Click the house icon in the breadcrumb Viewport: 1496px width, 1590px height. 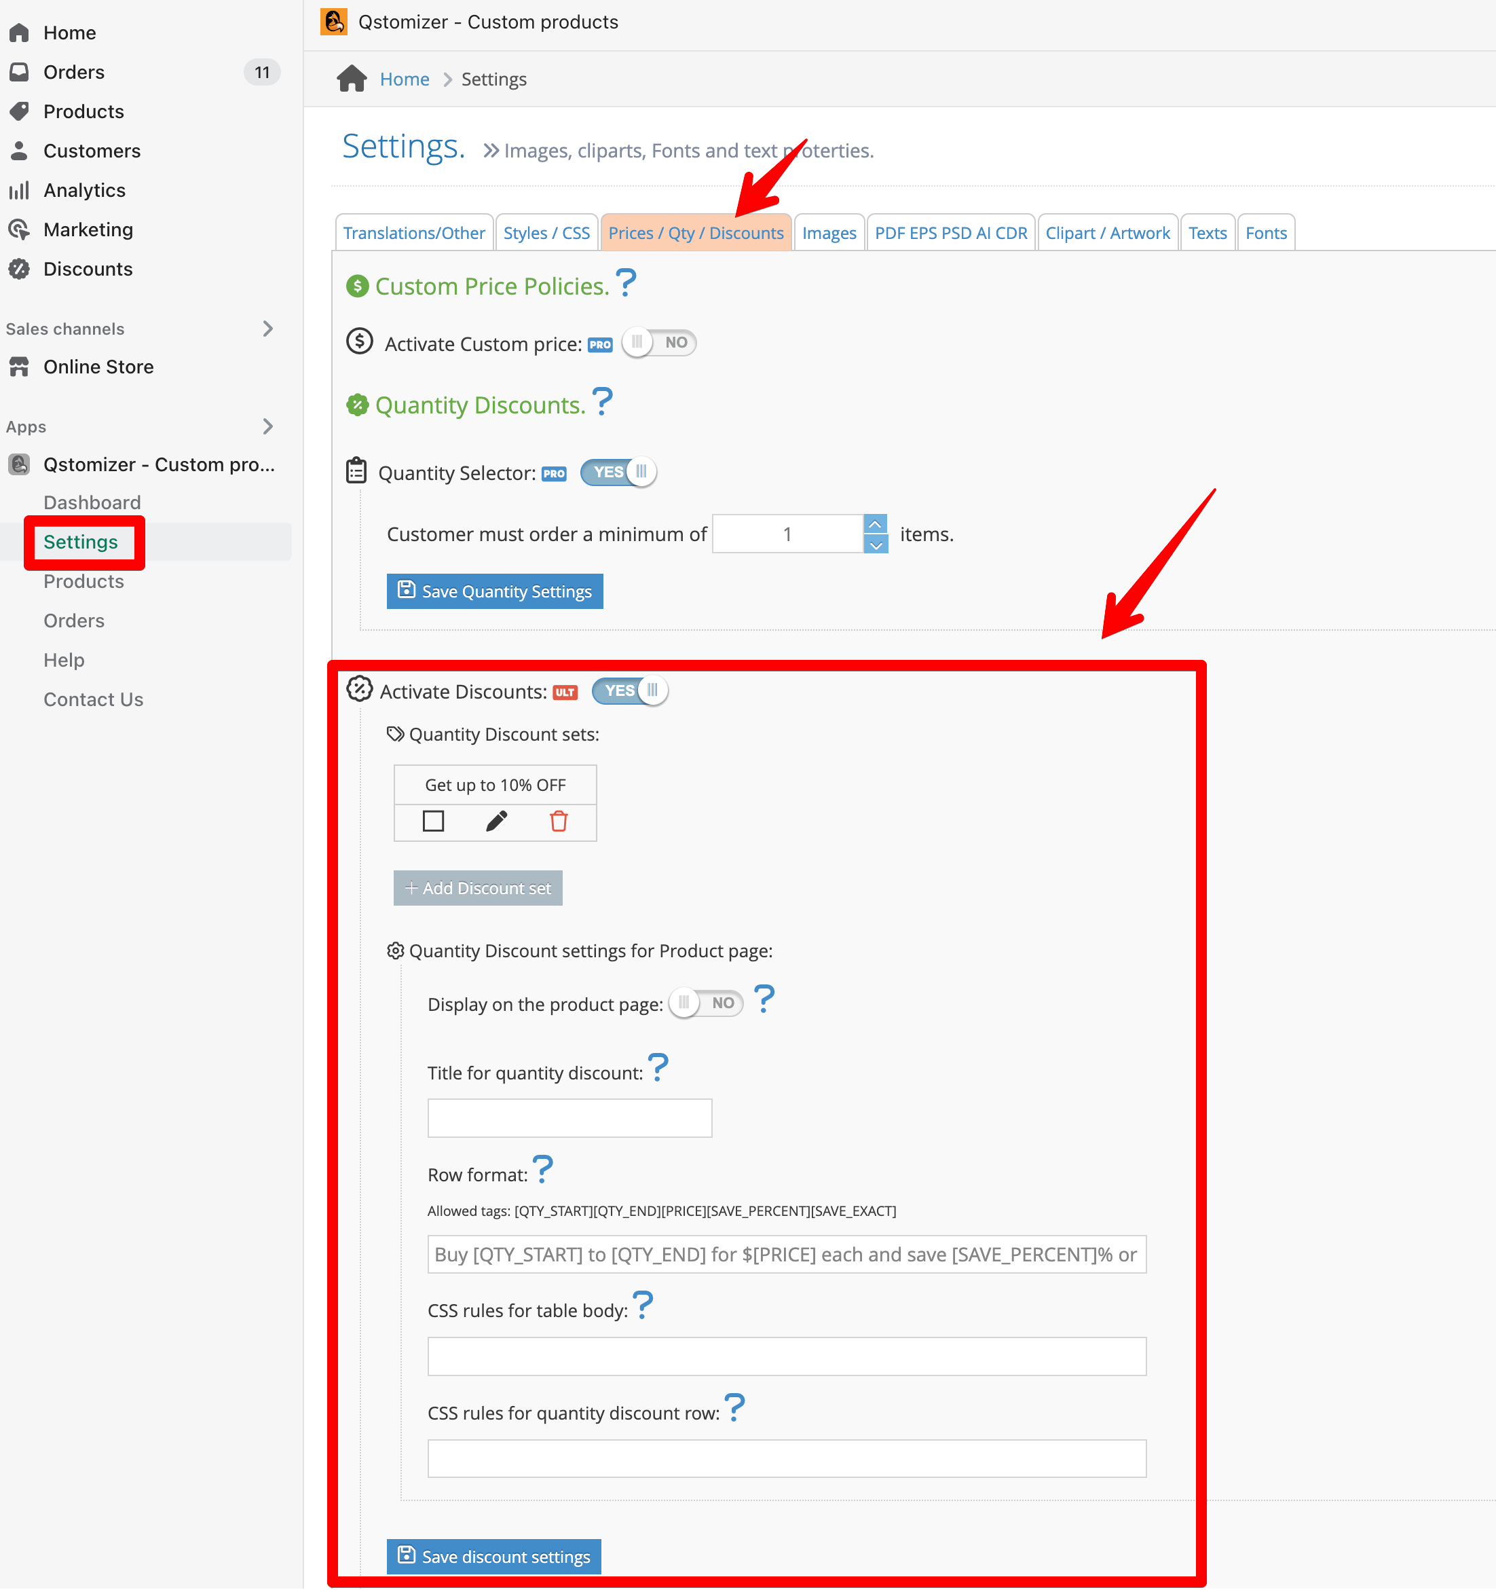[x=352, y=78]
